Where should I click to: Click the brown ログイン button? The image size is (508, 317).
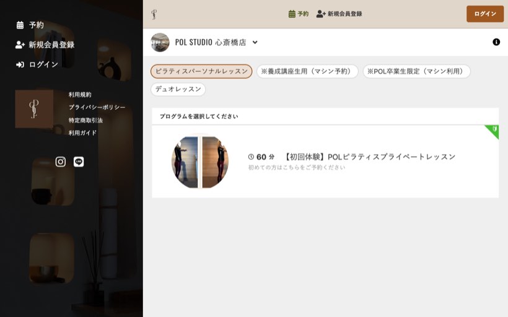485,14
